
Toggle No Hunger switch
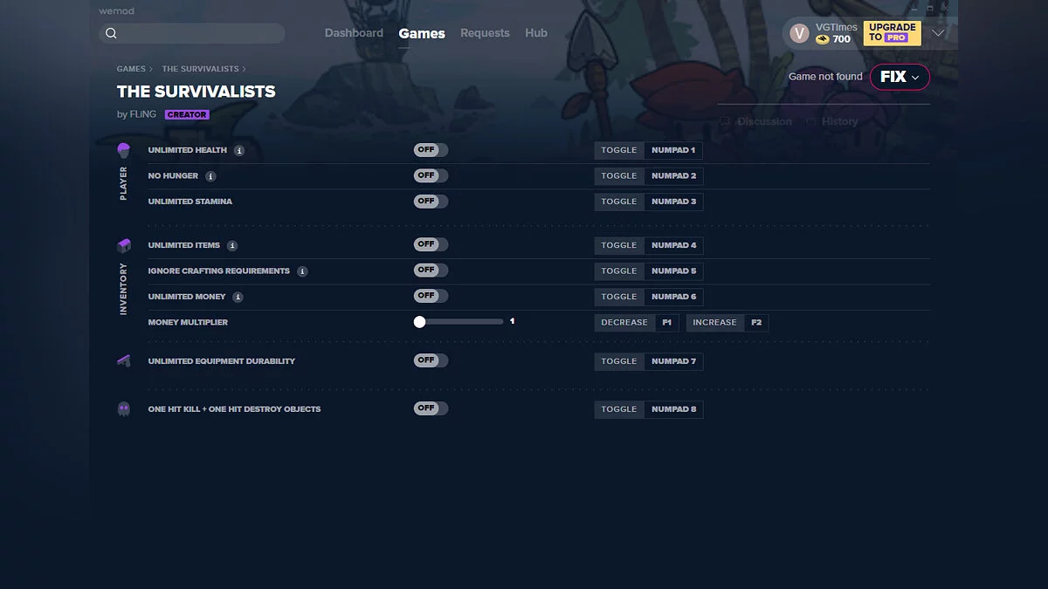[x=431, y=175]
